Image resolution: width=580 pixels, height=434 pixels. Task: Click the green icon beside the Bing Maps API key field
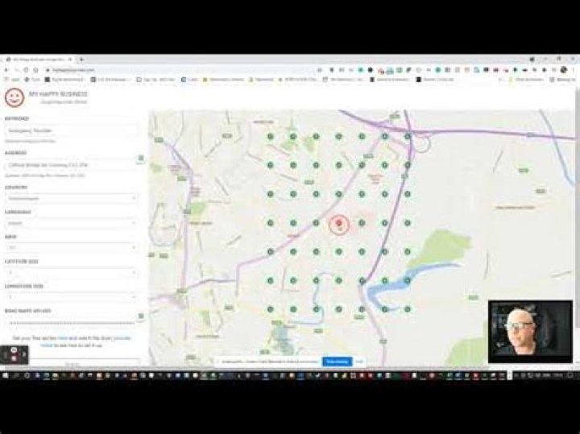click(141, 316)
